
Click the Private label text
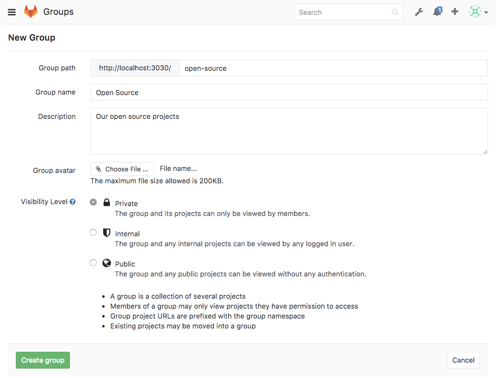tap(126, 204)
